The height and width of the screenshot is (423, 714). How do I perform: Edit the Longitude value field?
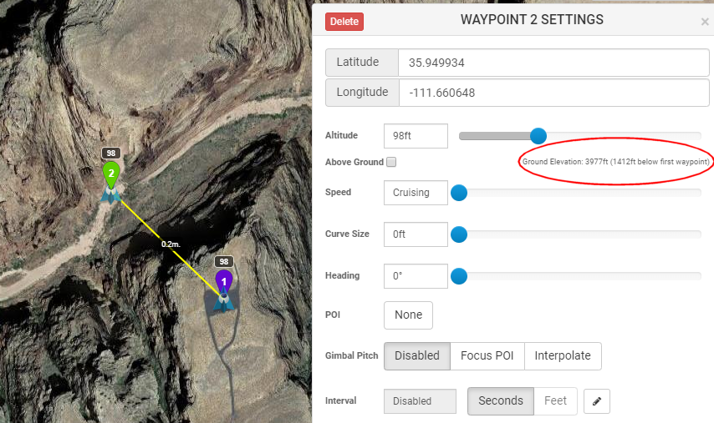click(553, 93)
